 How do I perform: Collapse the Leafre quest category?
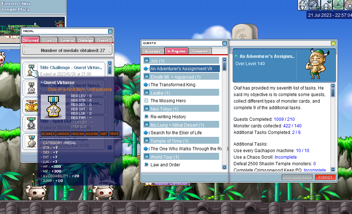(147, 93)
